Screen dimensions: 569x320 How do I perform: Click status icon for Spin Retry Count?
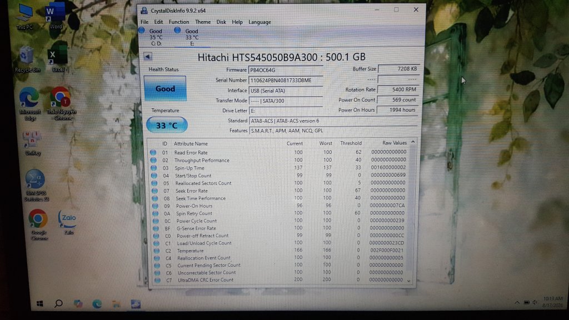pyautogui.click(x=156, y=213)
